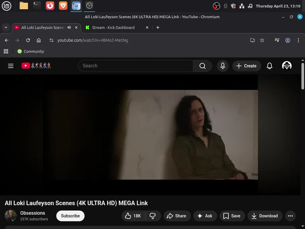Click the magnifier search button

pos(202,66)
